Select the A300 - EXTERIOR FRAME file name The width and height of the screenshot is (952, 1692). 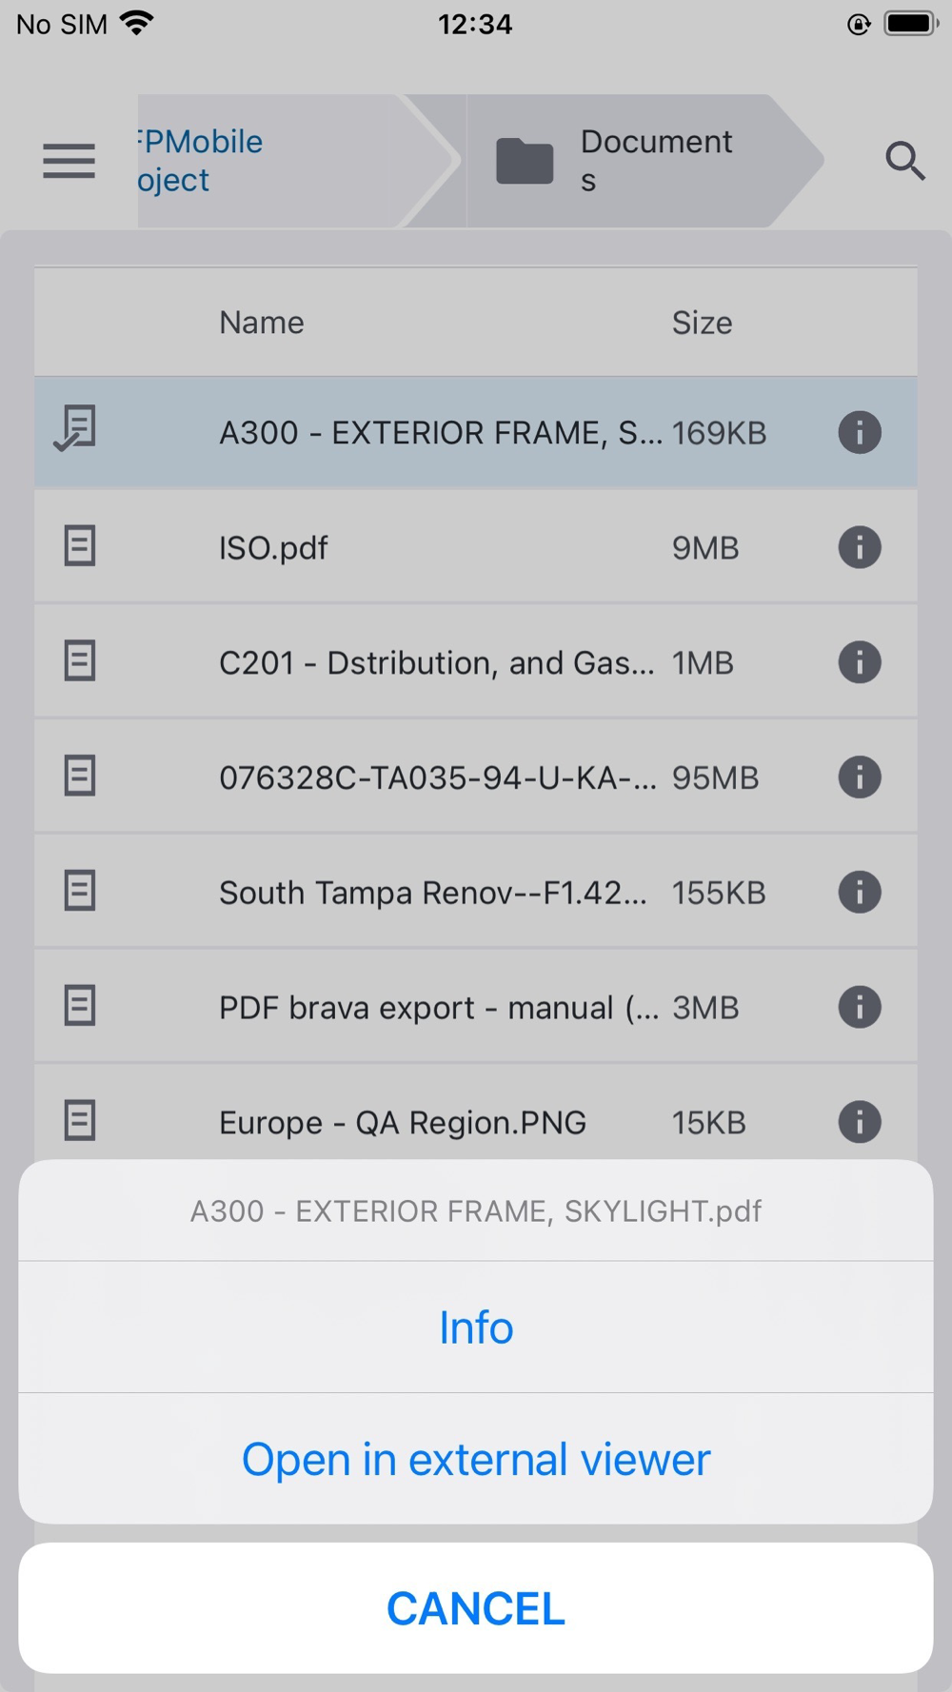point(441,433)
